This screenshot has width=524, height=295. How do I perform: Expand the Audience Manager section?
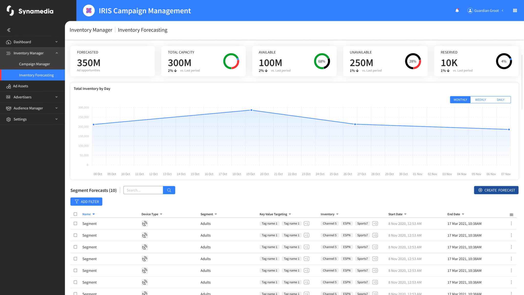tap(32, 108)
